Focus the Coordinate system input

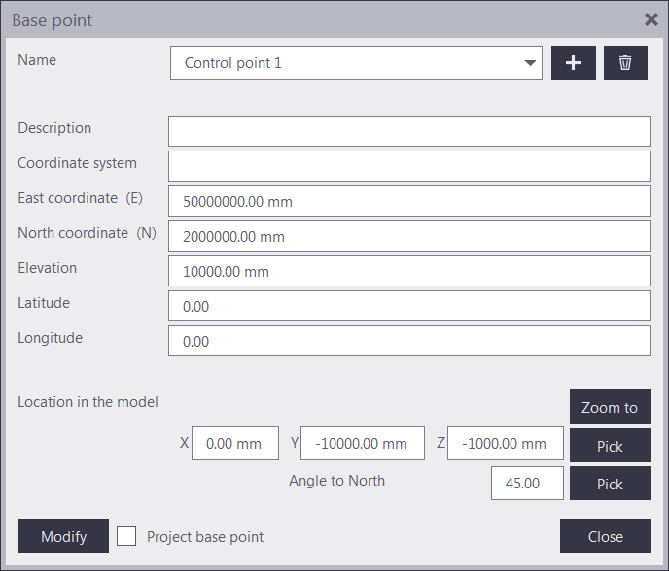click(x=408, y=166)
